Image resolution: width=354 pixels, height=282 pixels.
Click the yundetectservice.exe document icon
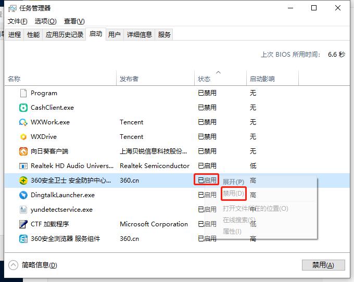(x=23, y=210)
